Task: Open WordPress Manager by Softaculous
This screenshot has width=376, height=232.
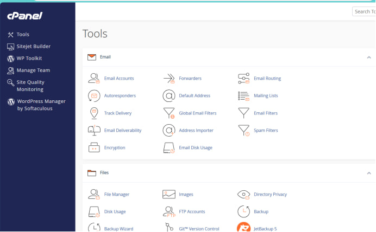Action: (x=36, y=105)
